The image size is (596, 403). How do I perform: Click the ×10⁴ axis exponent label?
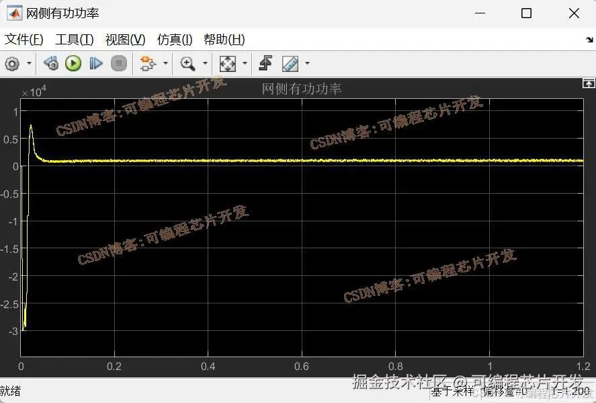pyautogui.click(x=34, y=91)
